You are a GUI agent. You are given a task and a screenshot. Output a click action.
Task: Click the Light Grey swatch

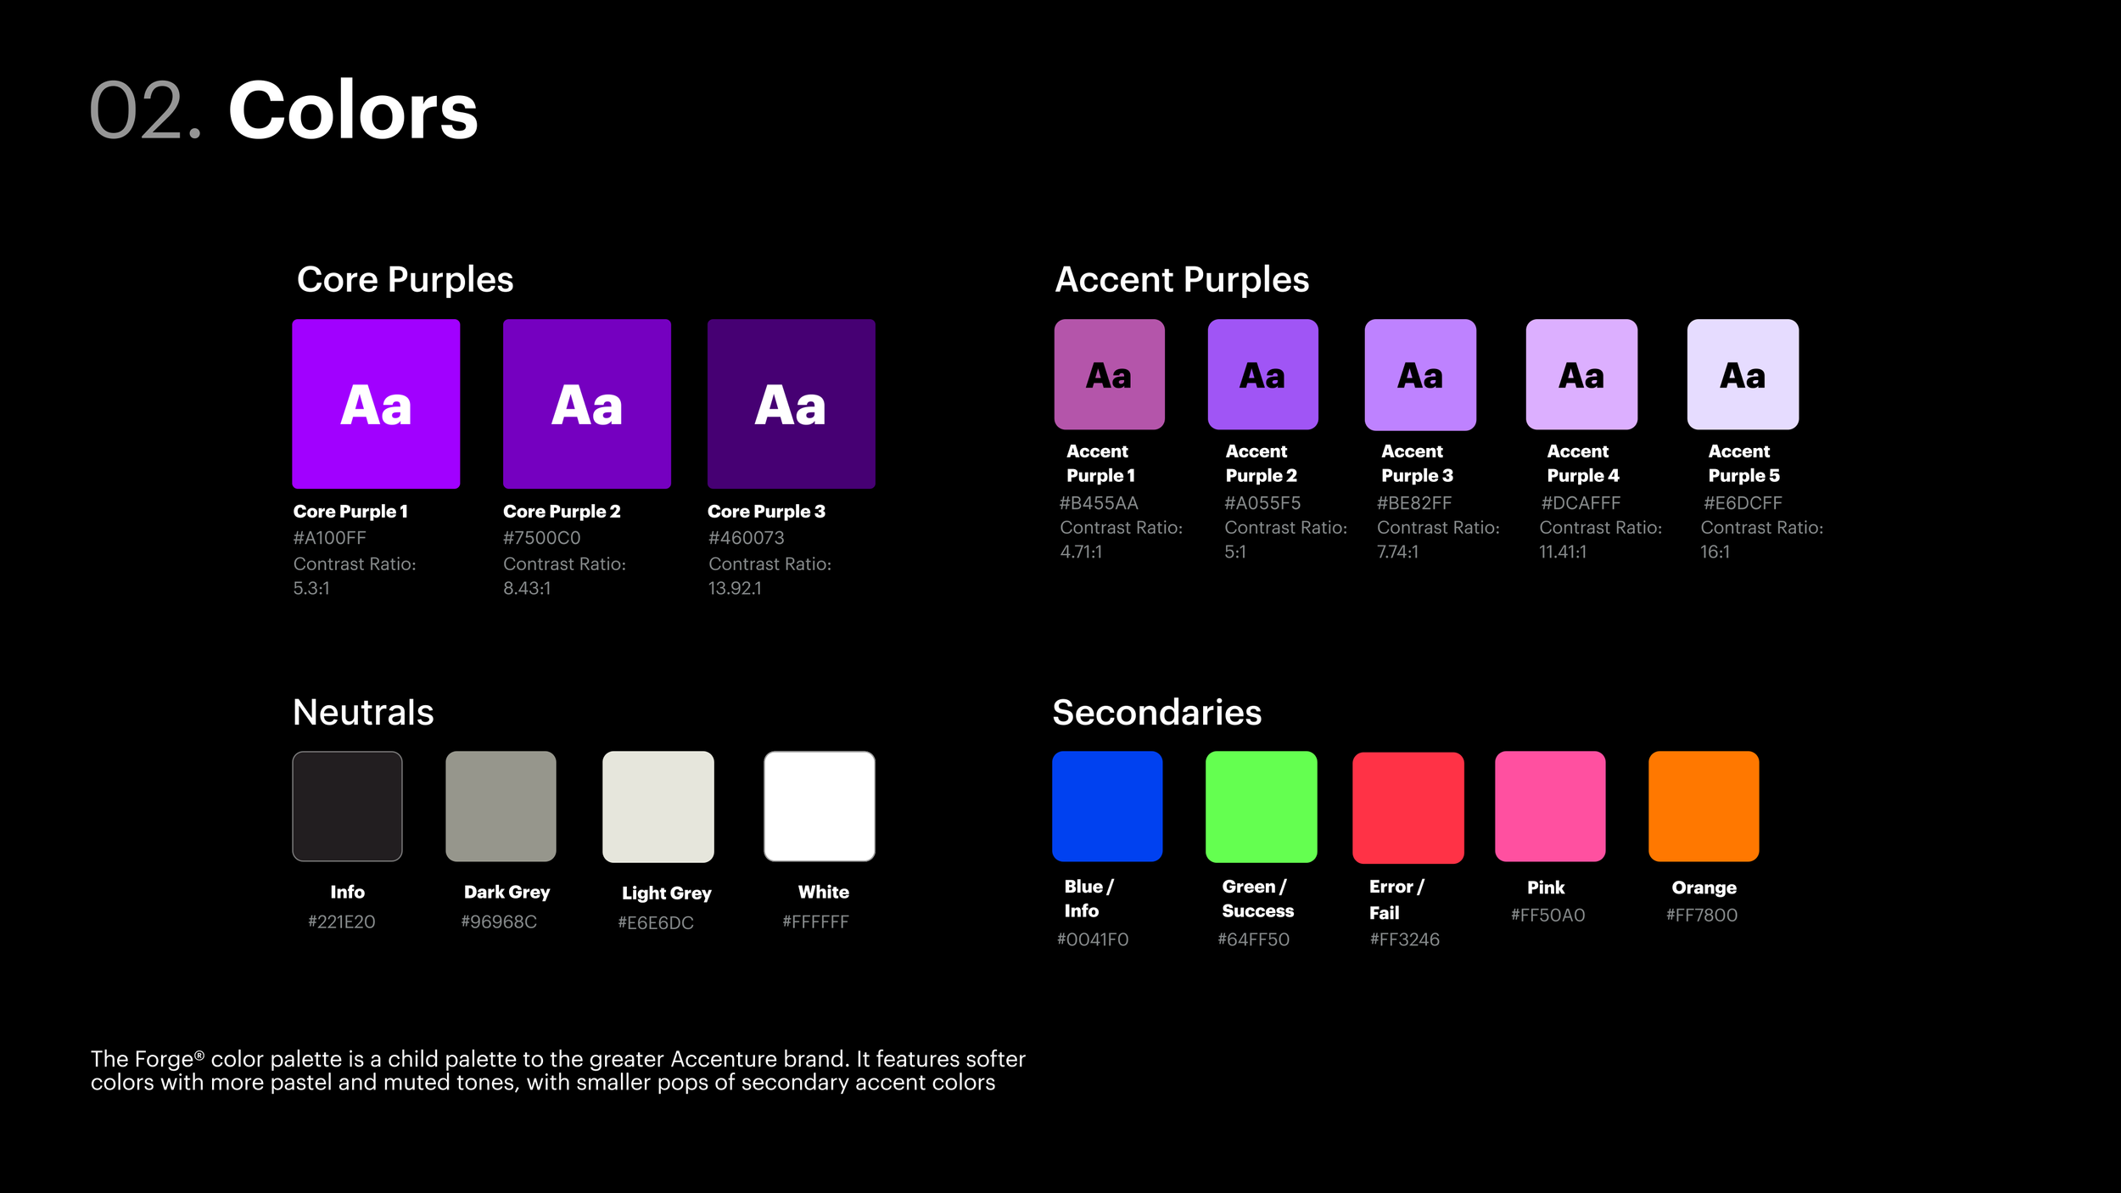pos(658,806)
